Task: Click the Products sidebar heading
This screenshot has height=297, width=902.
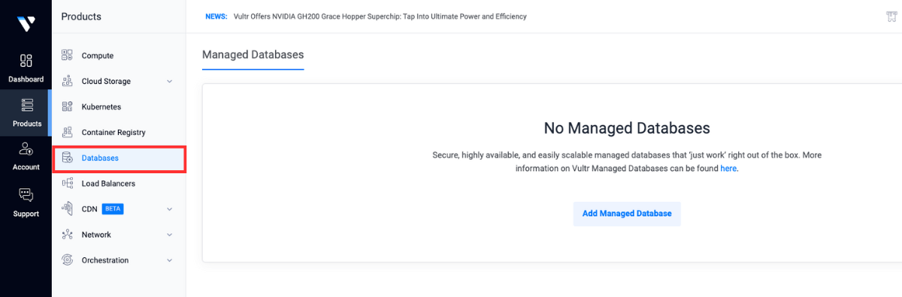Action: coord(81,16)
